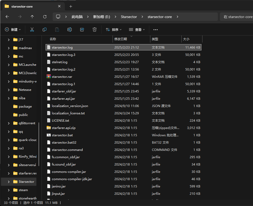Expand the Starsector folder in tree

coord(9,182)
